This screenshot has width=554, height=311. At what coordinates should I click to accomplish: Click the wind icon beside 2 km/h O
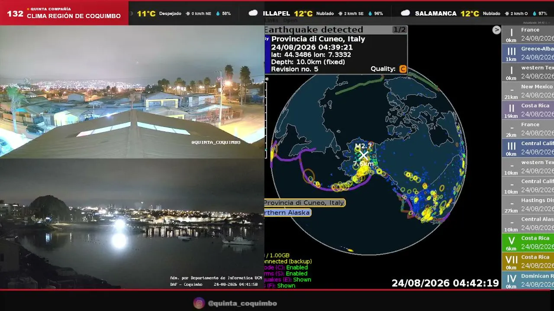click(507, 13)
